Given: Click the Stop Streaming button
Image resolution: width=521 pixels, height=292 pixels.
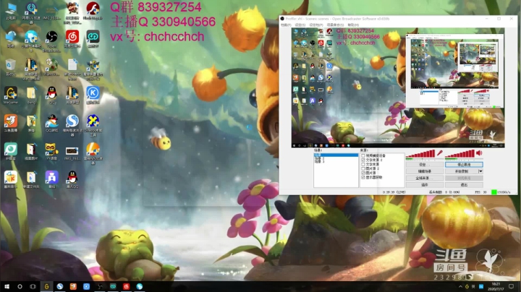Looking at the screenshot, I should pyautogui.click(x=464, y=165).
